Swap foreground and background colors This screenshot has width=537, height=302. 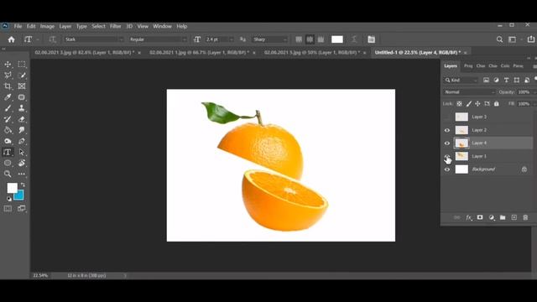[x=23, y=185]
